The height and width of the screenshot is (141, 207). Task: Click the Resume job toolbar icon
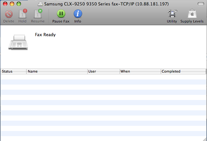tap(38, 13)
